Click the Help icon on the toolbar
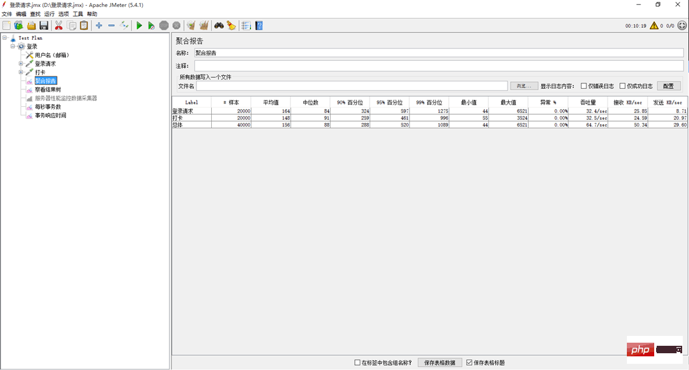This screenshot has width=689, height=370. tap(259, 25)
